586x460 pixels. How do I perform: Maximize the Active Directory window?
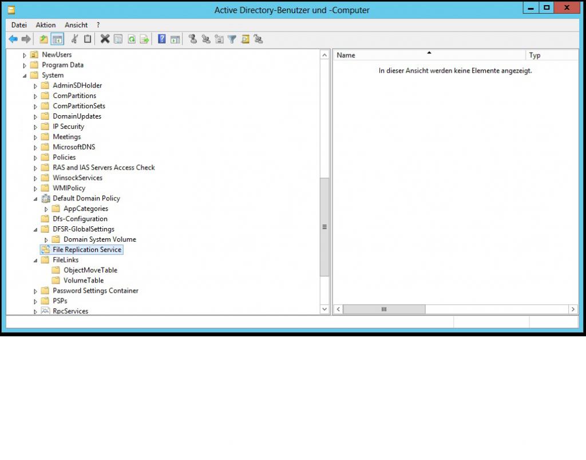(x=547, y=7)
